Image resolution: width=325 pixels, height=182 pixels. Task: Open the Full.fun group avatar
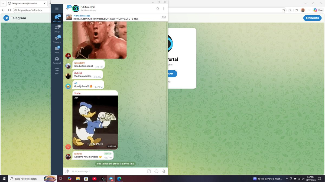coord(76,9)
